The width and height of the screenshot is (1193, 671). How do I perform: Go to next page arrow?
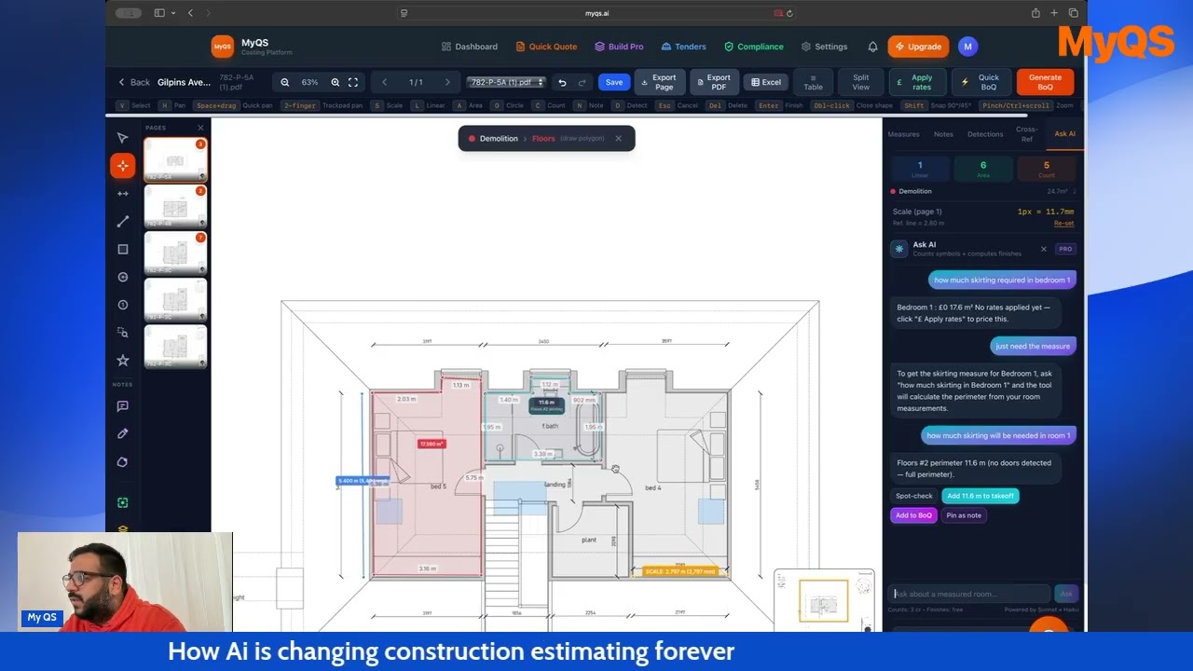(446, 82)
